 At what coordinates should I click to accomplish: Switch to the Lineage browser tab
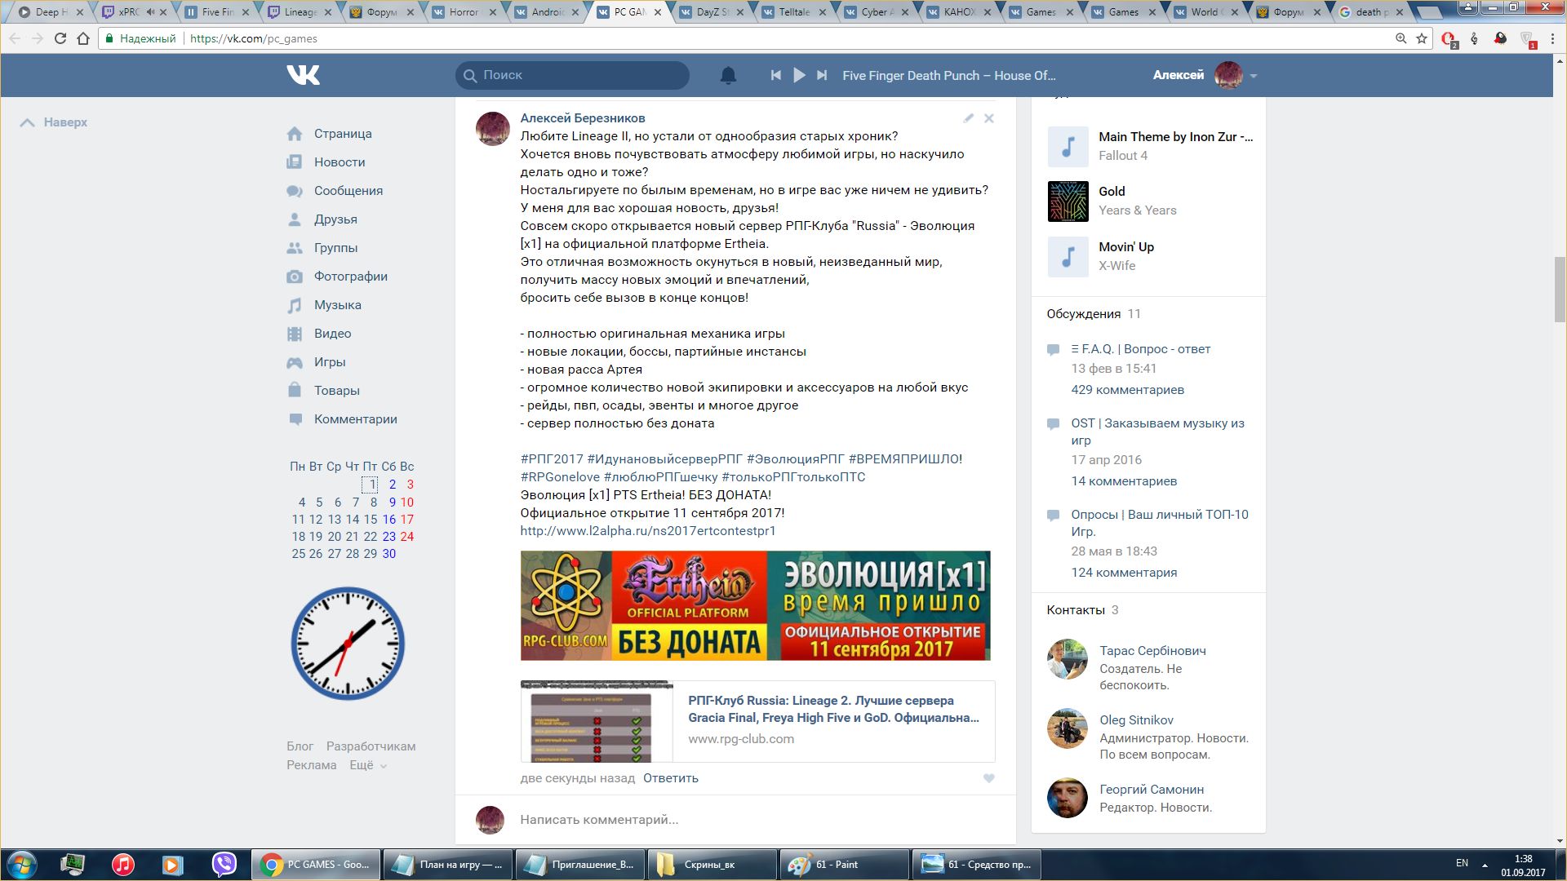point(300,12)
